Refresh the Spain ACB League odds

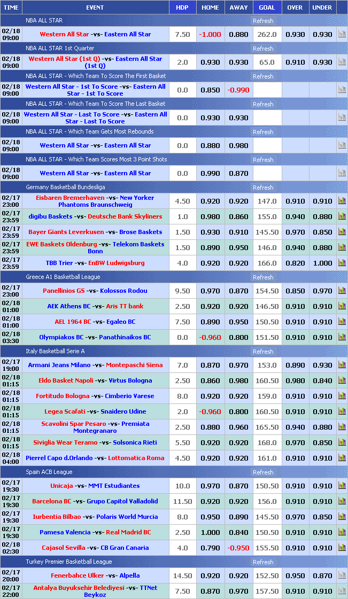click(263, 472)
